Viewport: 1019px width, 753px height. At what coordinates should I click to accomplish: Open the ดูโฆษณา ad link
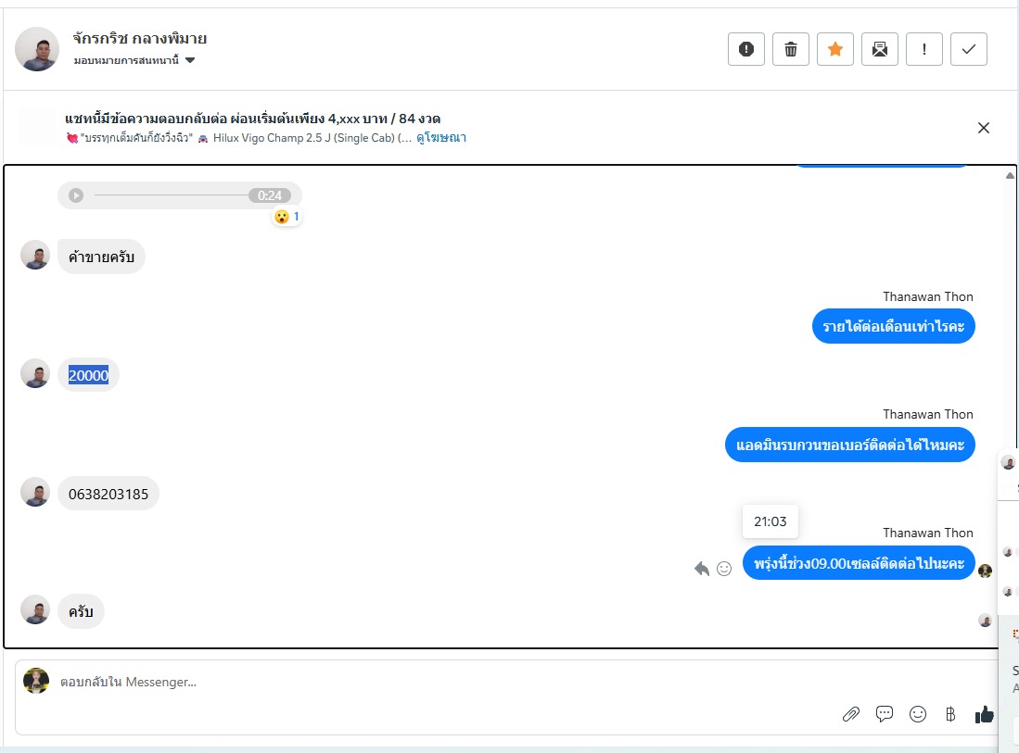tap(441, 138)
